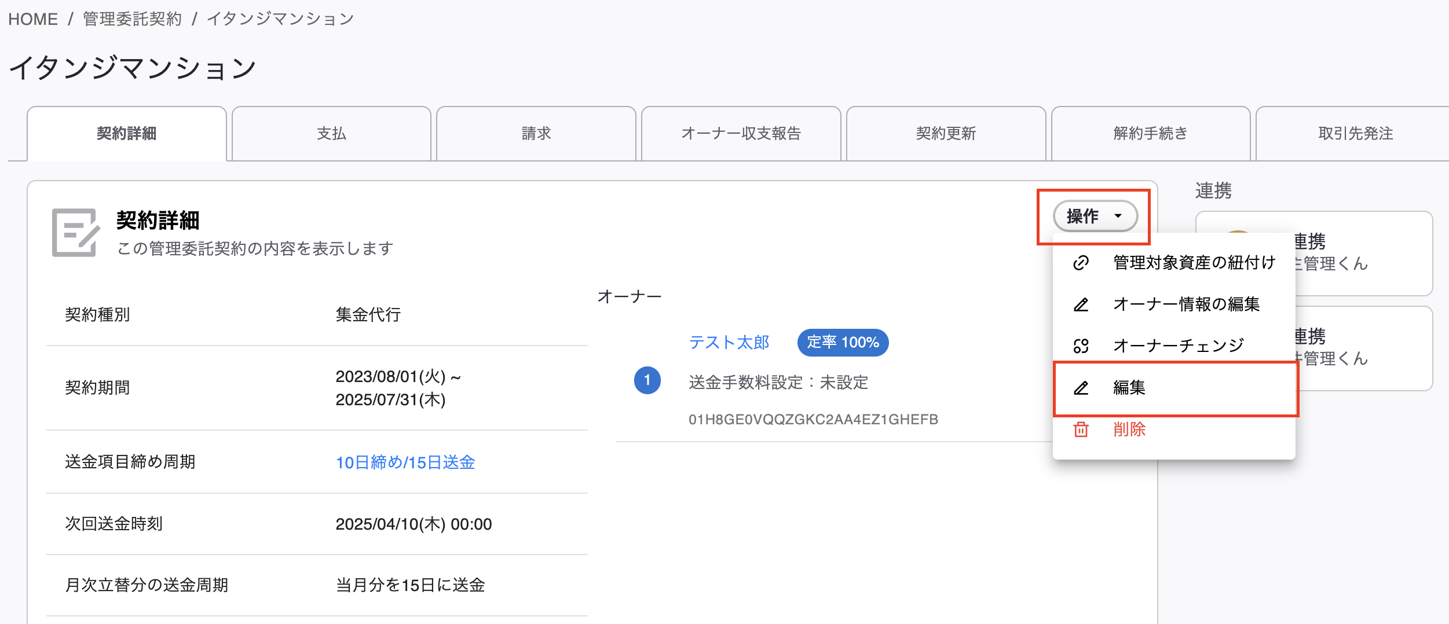
Task: Open the 請求 tab
Action: (536, 133)
